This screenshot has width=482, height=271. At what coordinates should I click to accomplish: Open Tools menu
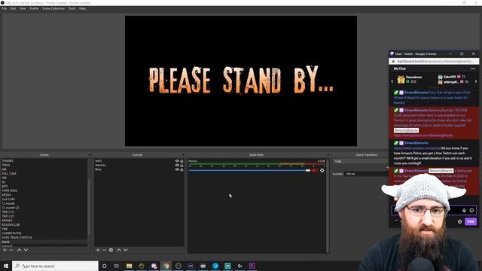(x=72, y=8)
